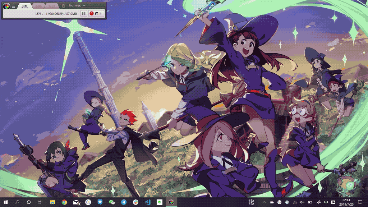Click the pen/link tray icon
The image size is (368, 207).
pyautogui.click(x=318, y=202)
